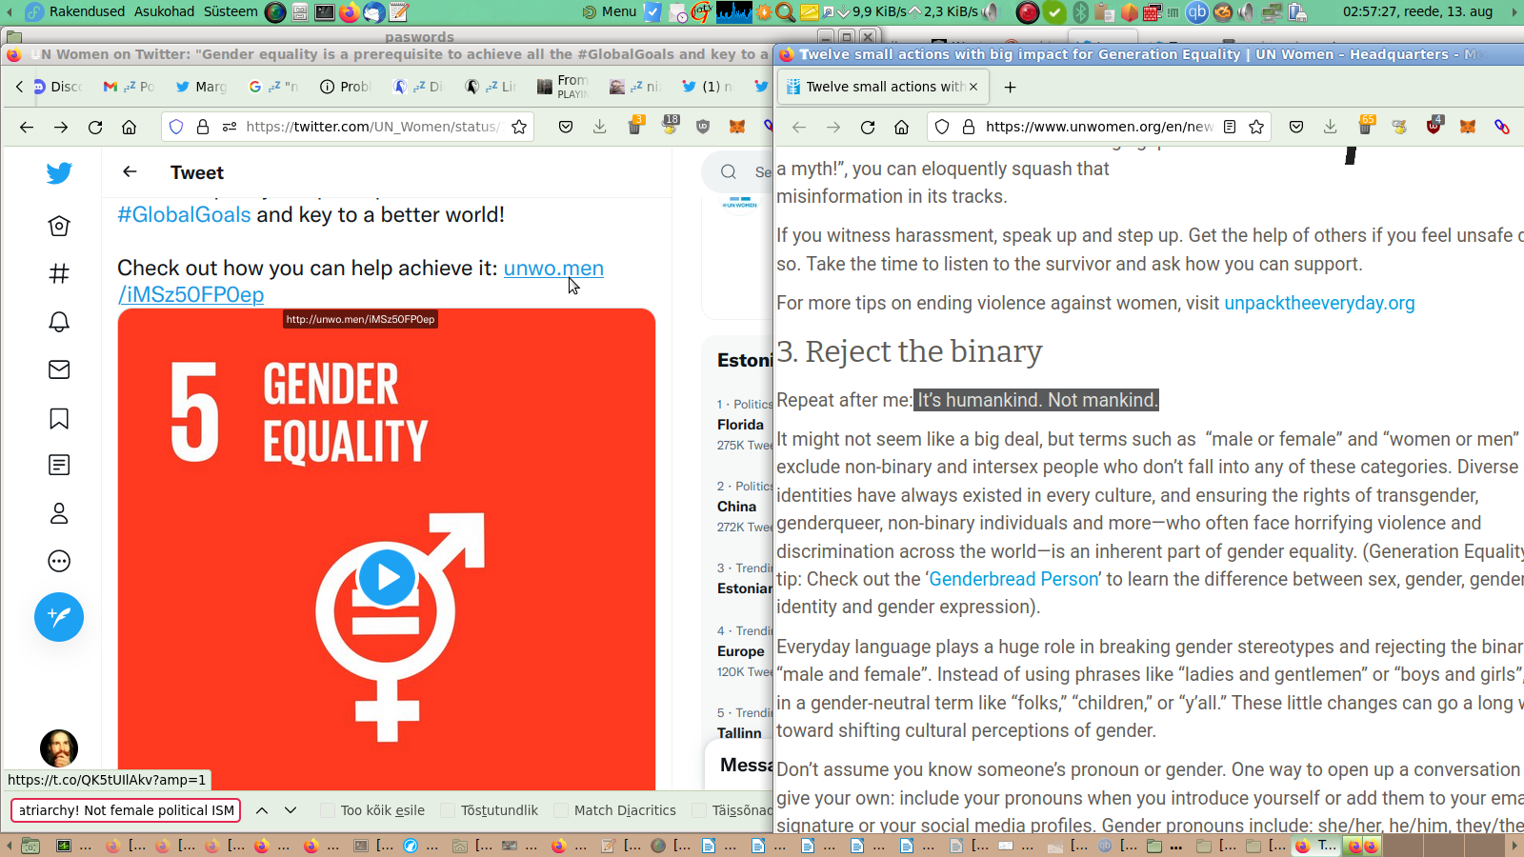1524x857 pixels.
Task: Switch to the Gmail tab
Action: click(130, 87)
